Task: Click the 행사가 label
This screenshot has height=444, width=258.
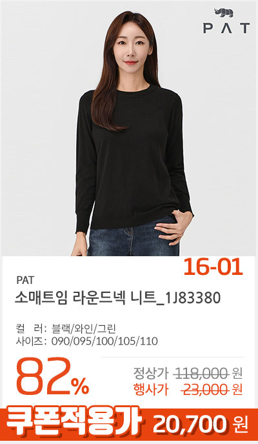Action: 151,390
